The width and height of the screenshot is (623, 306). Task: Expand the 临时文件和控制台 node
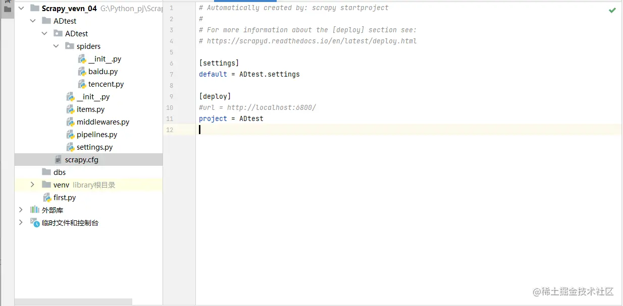(21, 222)
